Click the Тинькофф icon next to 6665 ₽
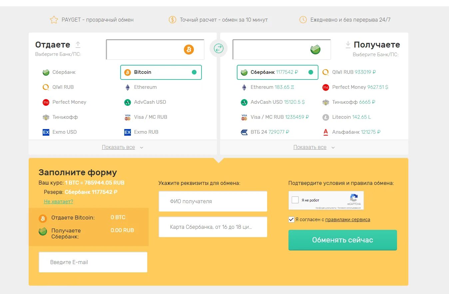 tap(326, 102)
